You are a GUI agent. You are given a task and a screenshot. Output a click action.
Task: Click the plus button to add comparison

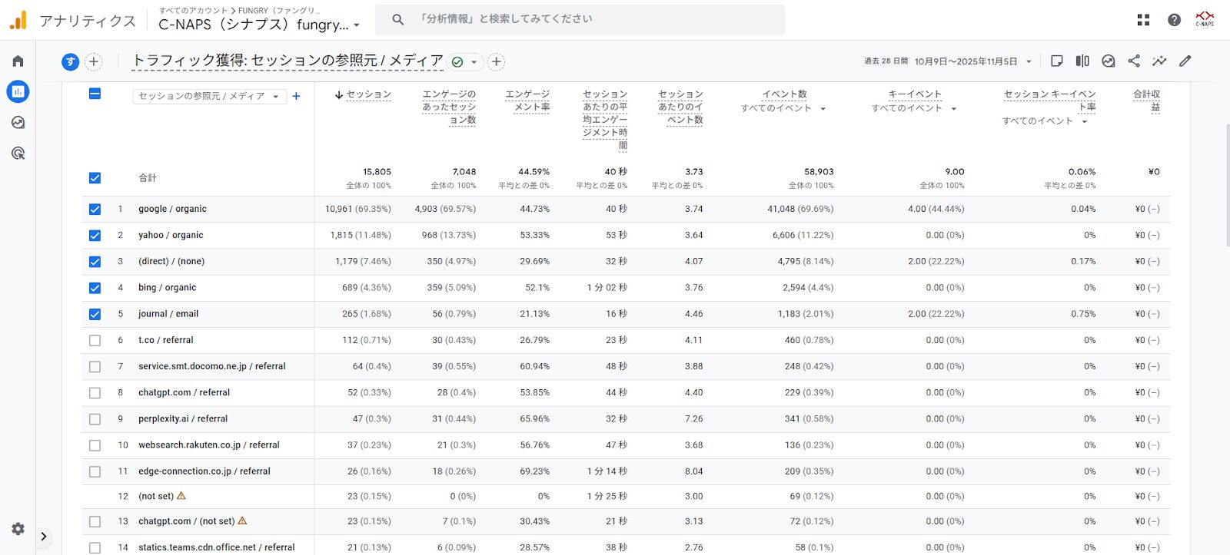[93, 61]
